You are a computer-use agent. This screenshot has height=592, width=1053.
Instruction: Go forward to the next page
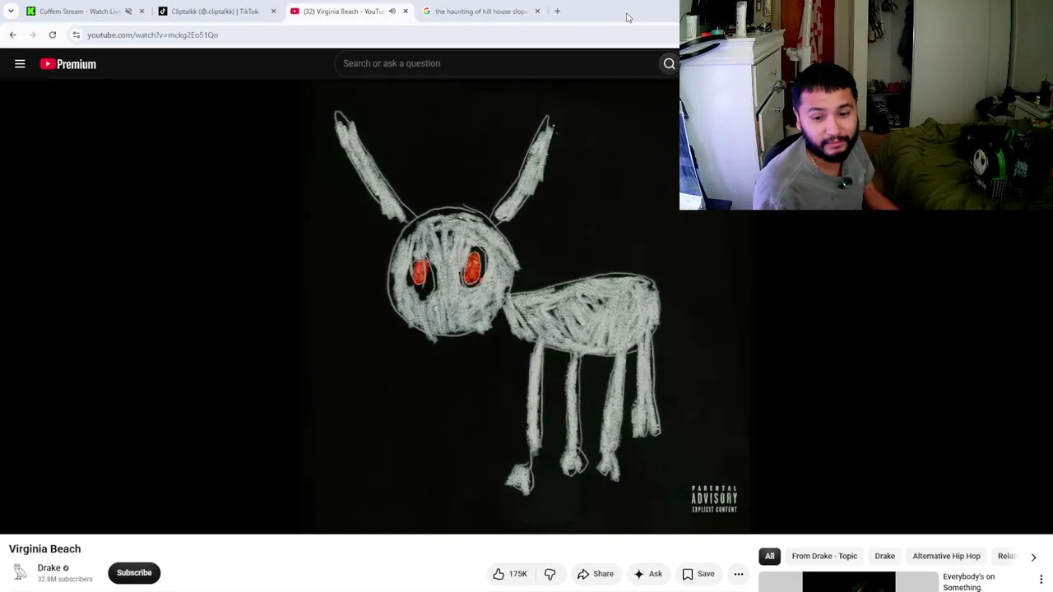[x=32, y=35]
